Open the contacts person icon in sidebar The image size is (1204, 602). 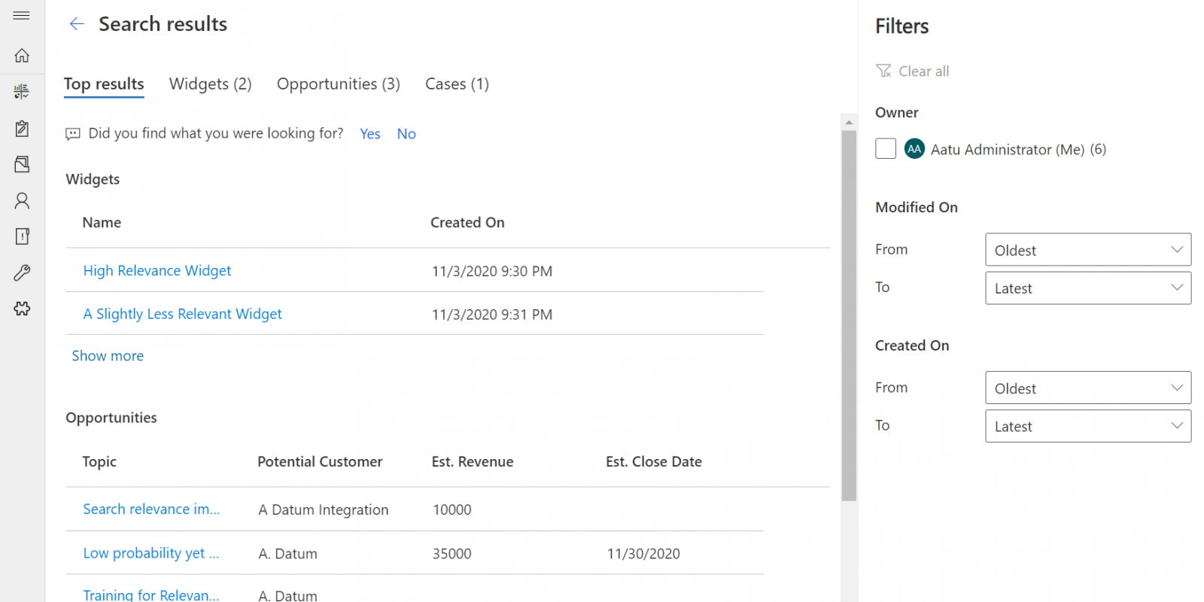[22, 200]
